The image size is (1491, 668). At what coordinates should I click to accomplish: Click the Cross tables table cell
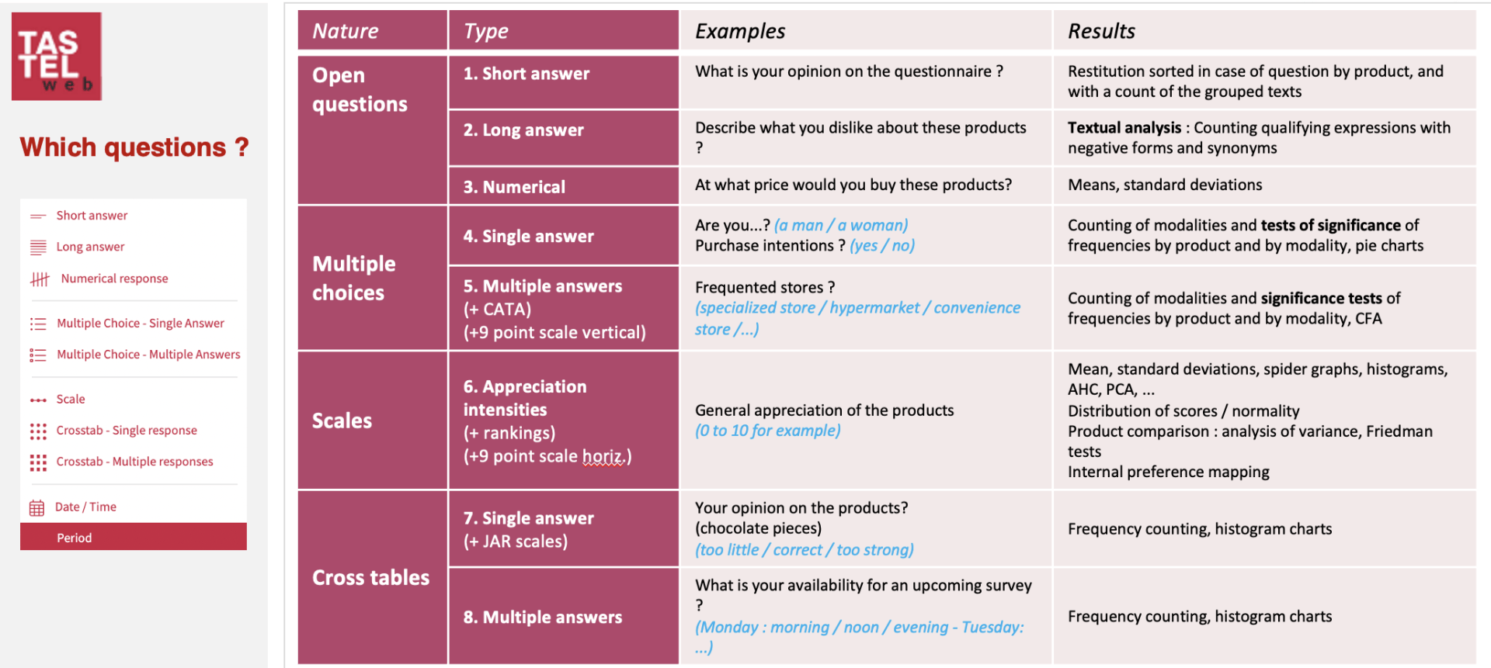point(372,577)
